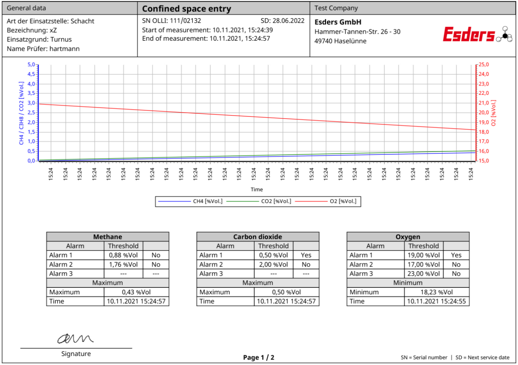
Task: Click the '2,5' tick on the left axis
Action: pos(31,112)
